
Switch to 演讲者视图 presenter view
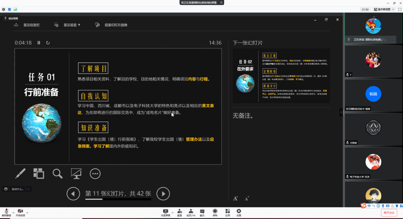point(382,9)
